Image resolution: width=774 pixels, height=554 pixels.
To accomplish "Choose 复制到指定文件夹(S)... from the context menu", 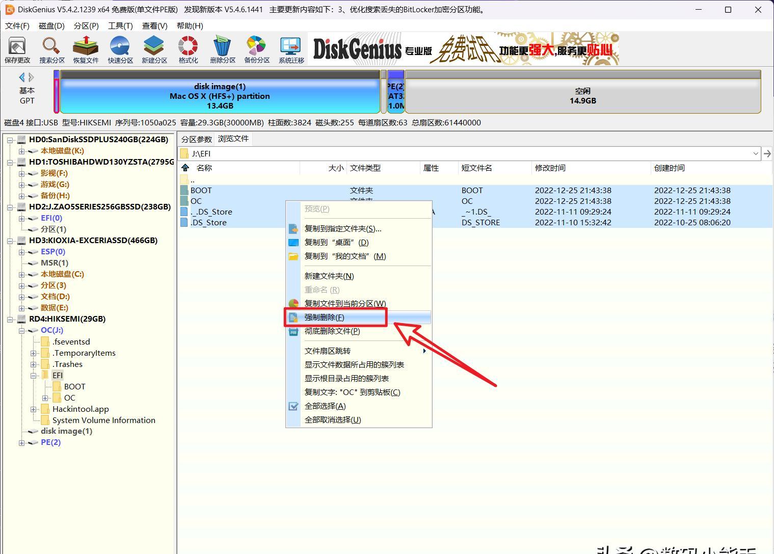I will (359, 228).
